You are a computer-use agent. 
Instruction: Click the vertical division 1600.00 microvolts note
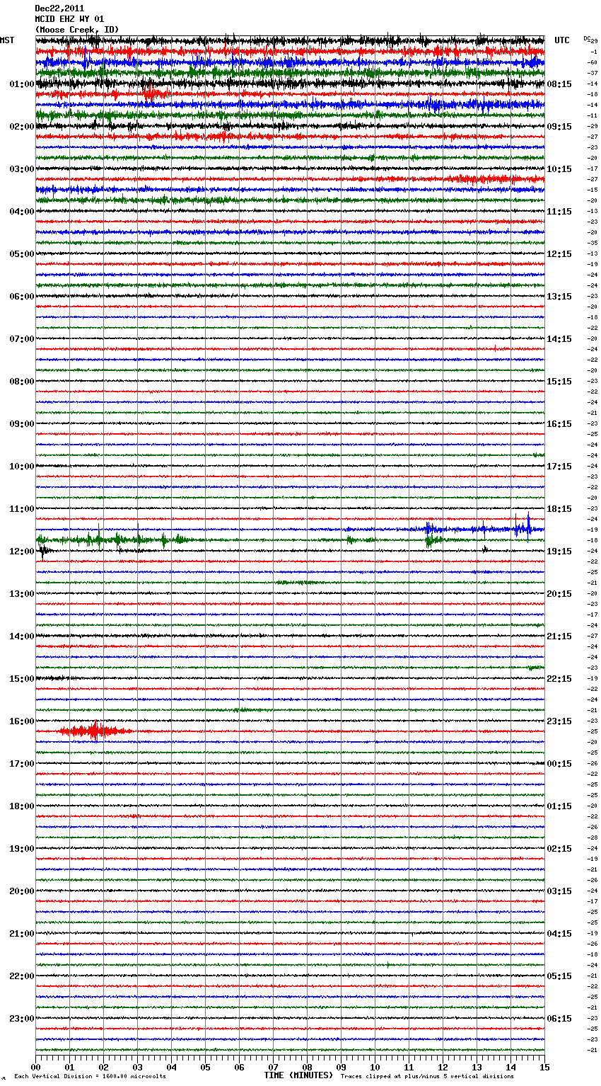click(90, 1077)
